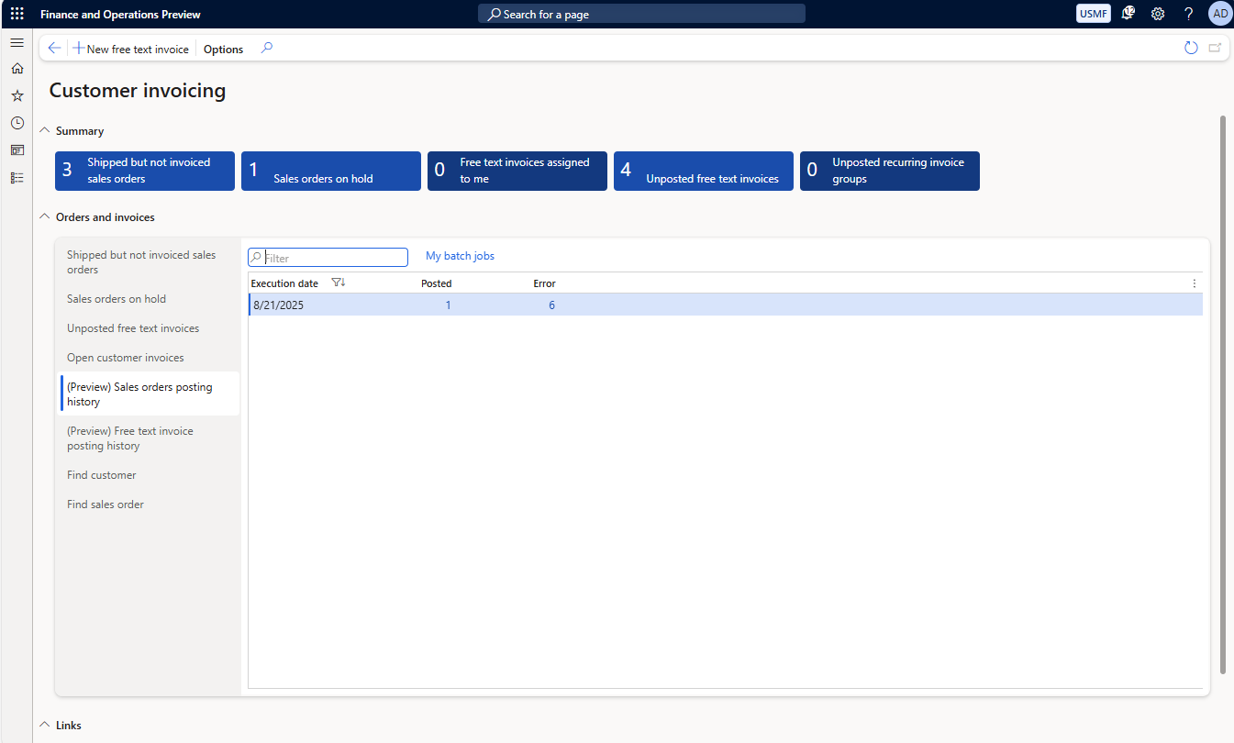This screenshot has width=1234, height=743.
Task: Select Sales orders posting history tab
Action: [150, 394]
